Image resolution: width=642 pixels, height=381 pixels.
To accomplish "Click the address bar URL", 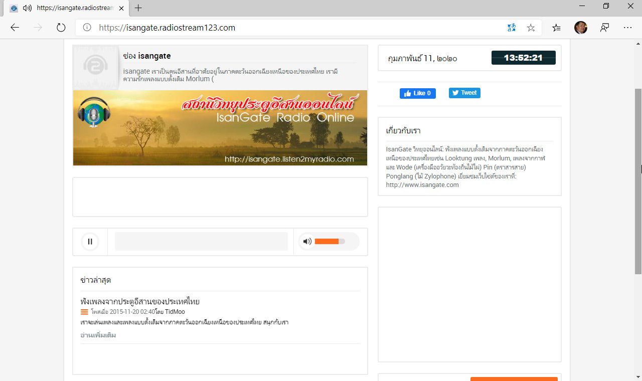I will pos(167,28).
